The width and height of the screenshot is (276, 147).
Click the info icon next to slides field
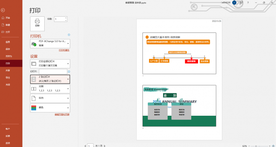pos(69,71)
